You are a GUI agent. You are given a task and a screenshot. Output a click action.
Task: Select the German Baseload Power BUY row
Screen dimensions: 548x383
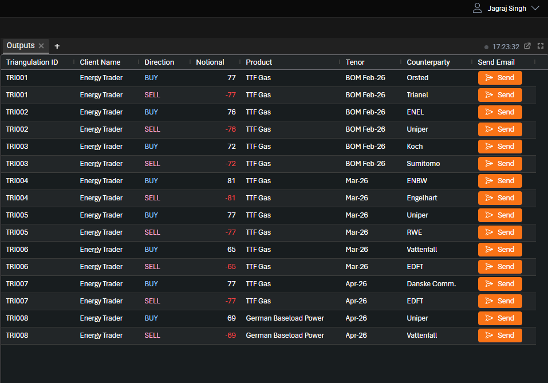tap(285, 318)
